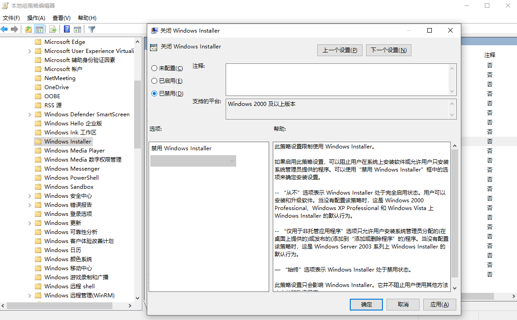Click in the 注释 comment text box
This screenshot has width=517, height=320.
coord(337,80)
